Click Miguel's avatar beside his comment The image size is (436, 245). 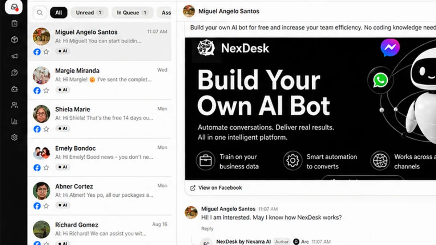point(191,212)
